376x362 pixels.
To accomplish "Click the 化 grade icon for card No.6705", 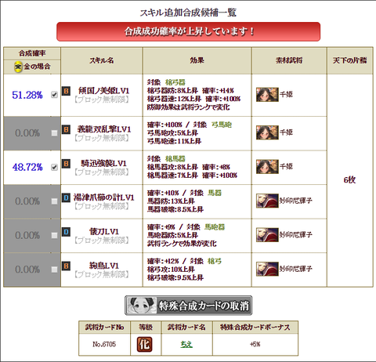I will tap(145, 344).
